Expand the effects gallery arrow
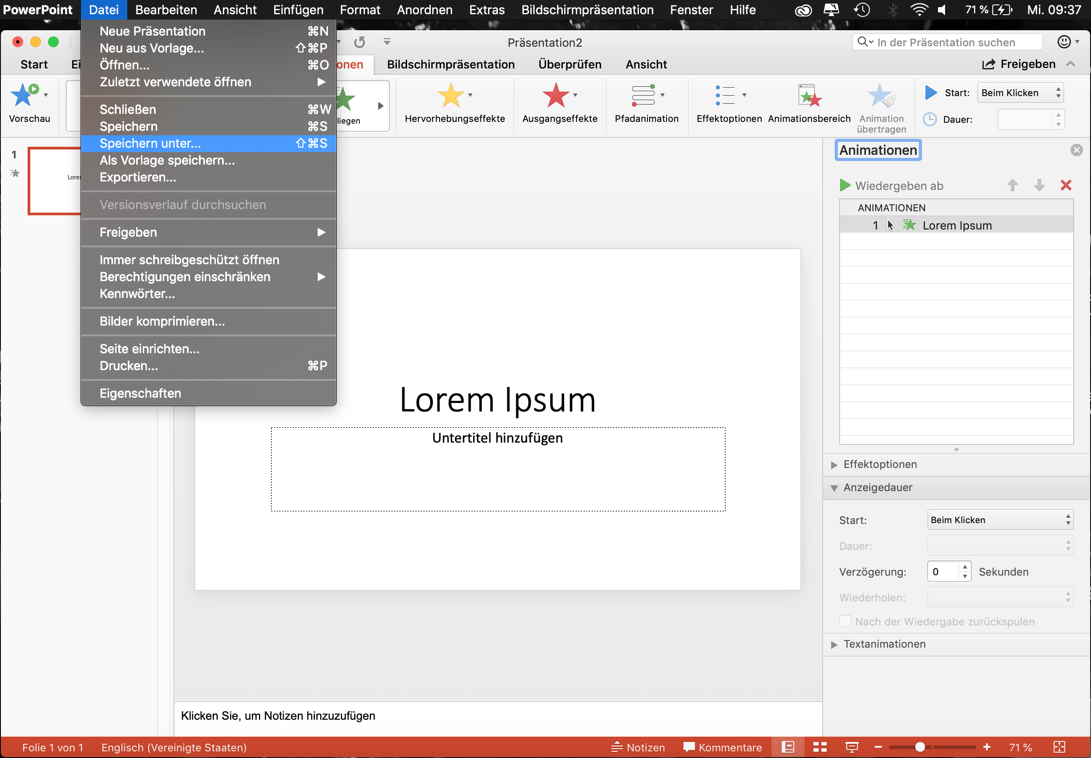1091x758 pixels. [x=380, y=105]
